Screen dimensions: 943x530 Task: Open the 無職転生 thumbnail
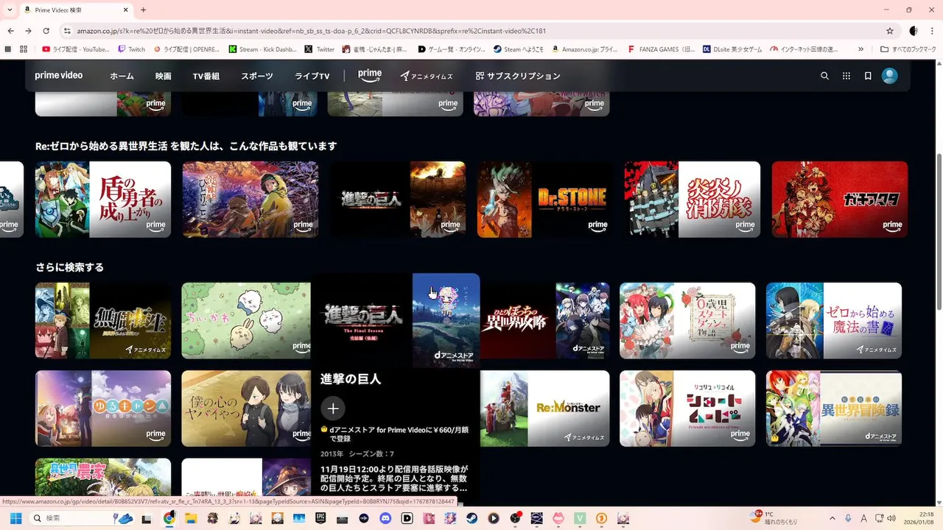click(103, 320)
